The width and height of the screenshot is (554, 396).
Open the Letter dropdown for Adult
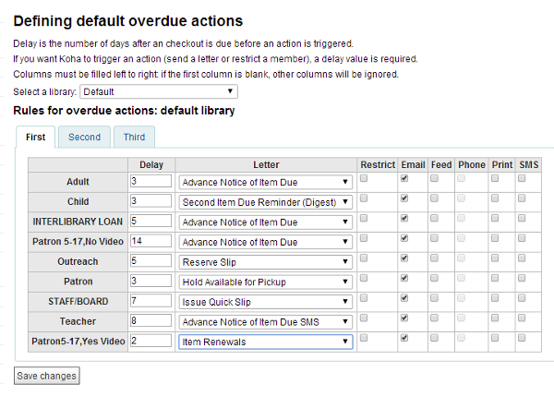click(265, 182)
